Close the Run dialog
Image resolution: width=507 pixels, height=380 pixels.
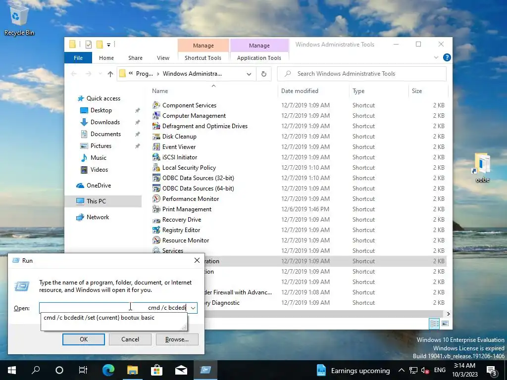pos(197,260)
